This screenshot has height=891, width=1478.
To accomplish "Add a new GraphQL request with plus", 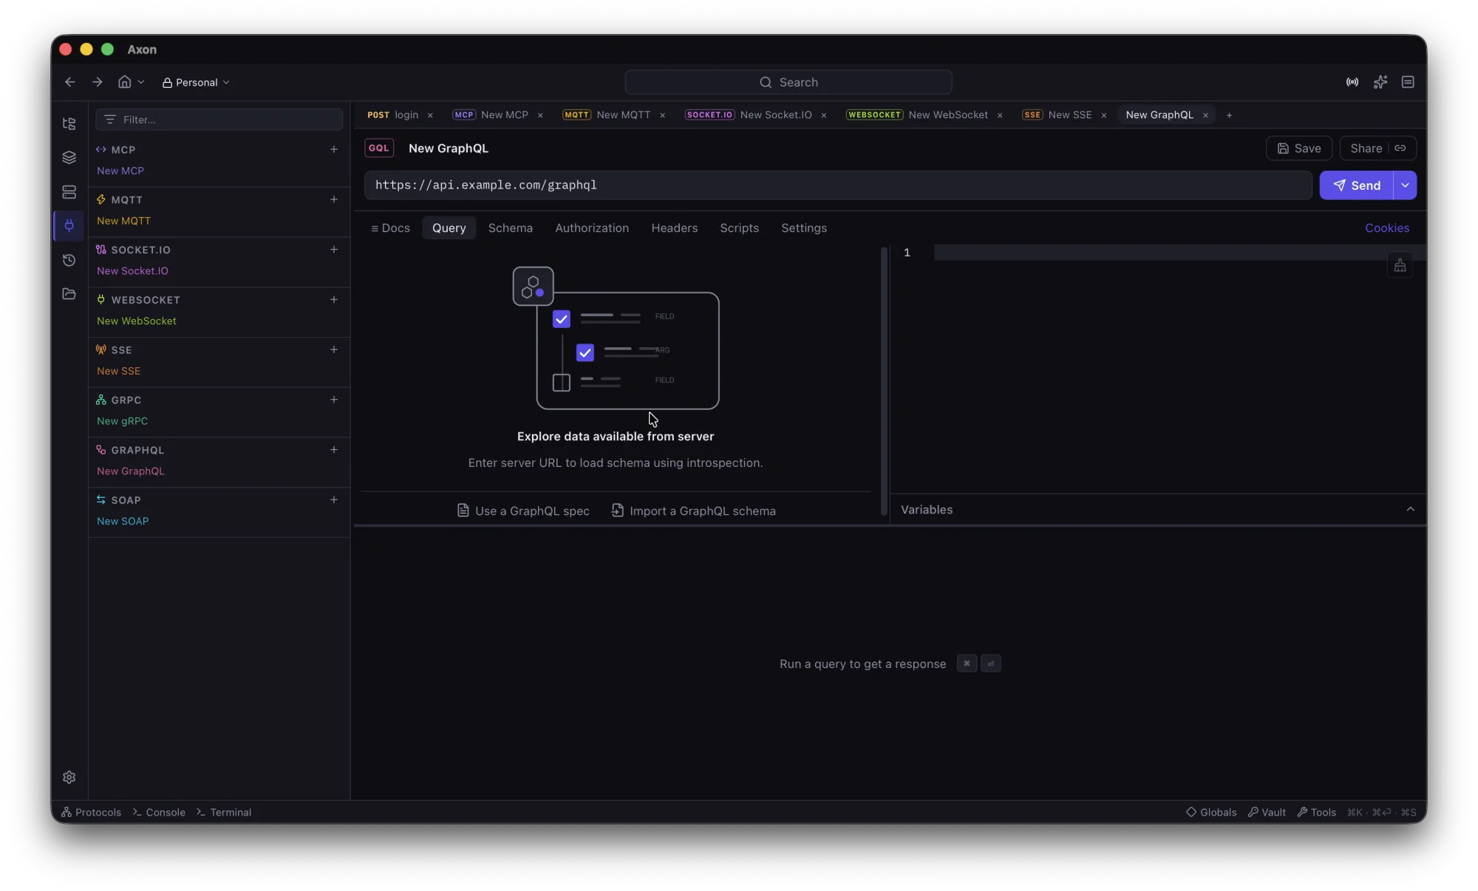I will [x=334, y=449].
